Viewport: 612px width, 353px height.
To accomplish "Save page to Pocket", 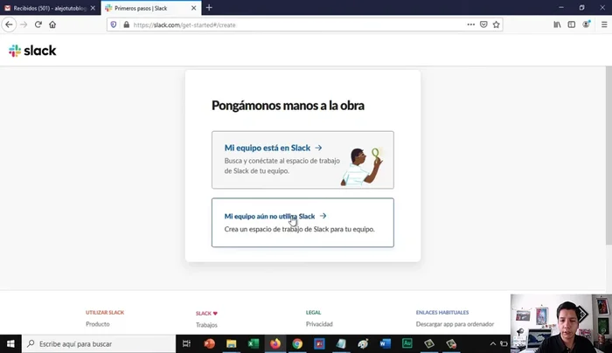I will [483, 24].
